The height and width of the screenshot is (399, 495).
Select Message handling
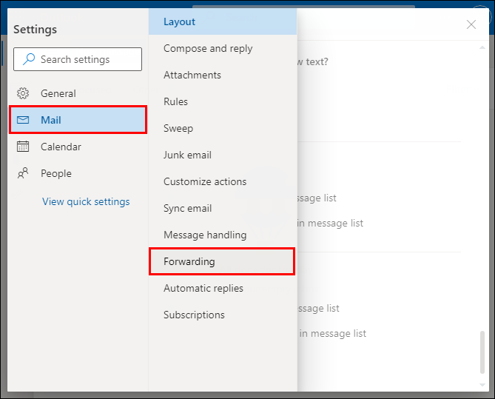coord(205,235)
